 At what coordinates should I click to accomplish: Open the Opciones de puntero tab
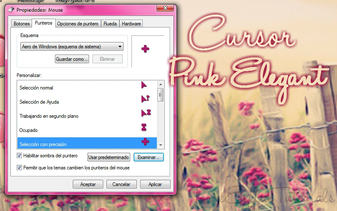[78, 24]
